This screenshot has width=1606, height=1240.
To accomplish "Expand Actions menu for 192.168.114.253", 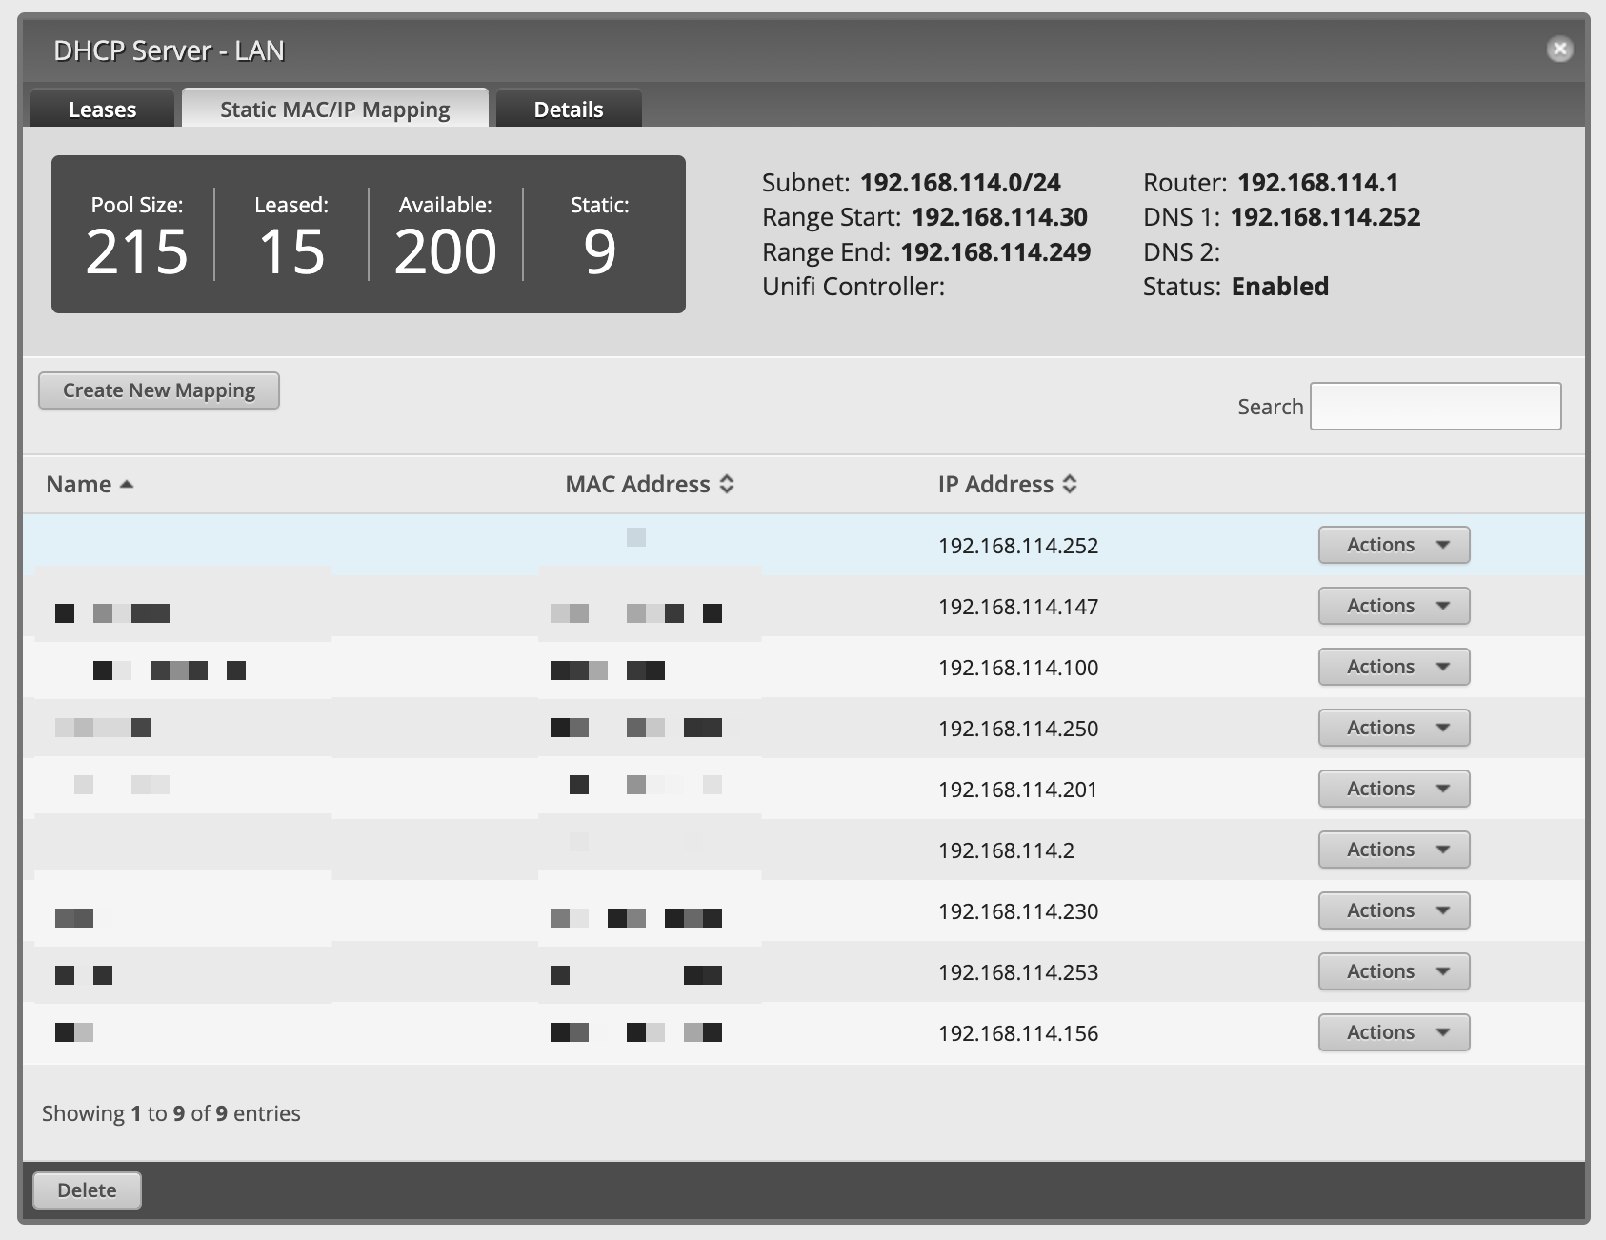I will [1394, 971].
